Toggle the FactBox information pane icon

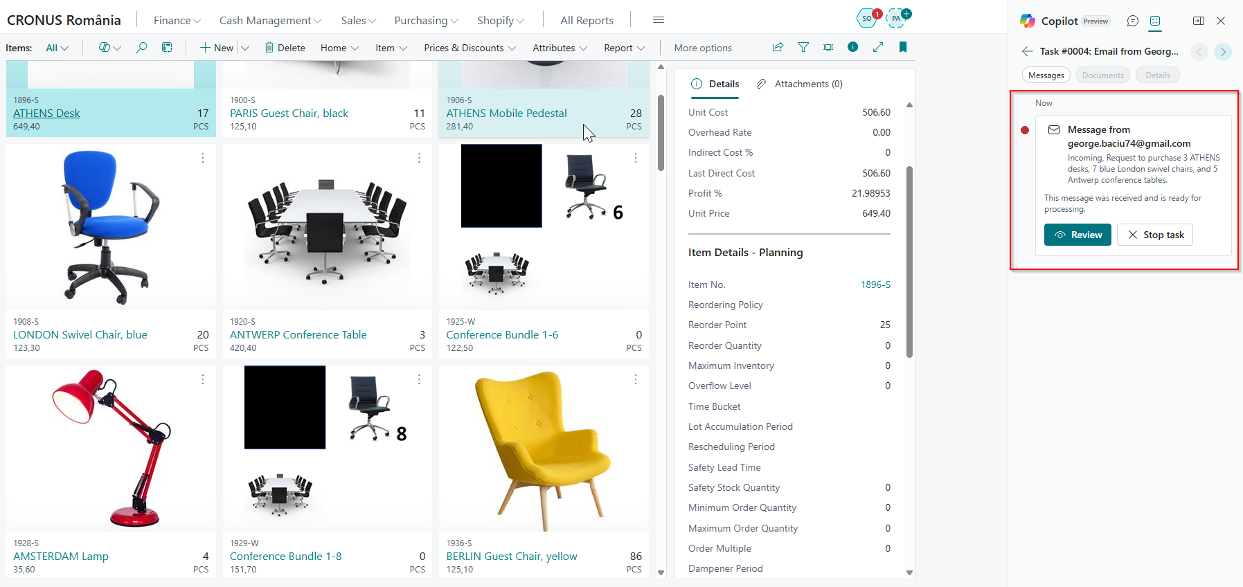pos(853,47)
